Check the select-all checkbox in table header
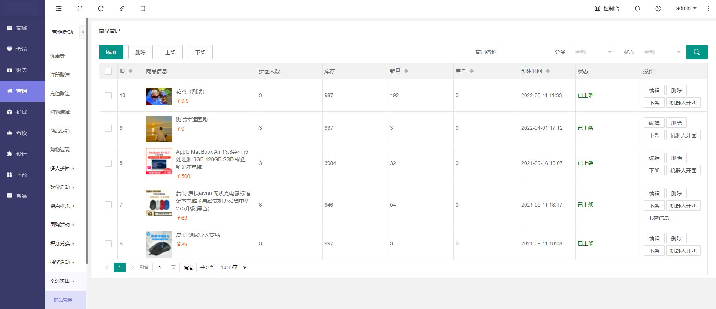 [x=108, y=71]
